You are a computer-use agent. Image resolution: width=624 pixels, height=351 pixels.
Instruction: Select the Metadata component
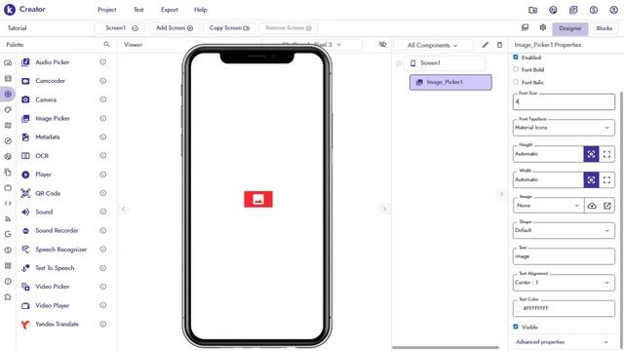coord(48,136)
